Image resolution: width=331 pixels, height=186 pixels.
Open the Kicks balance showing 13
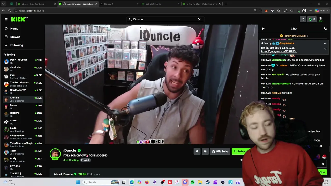[312, 19]
